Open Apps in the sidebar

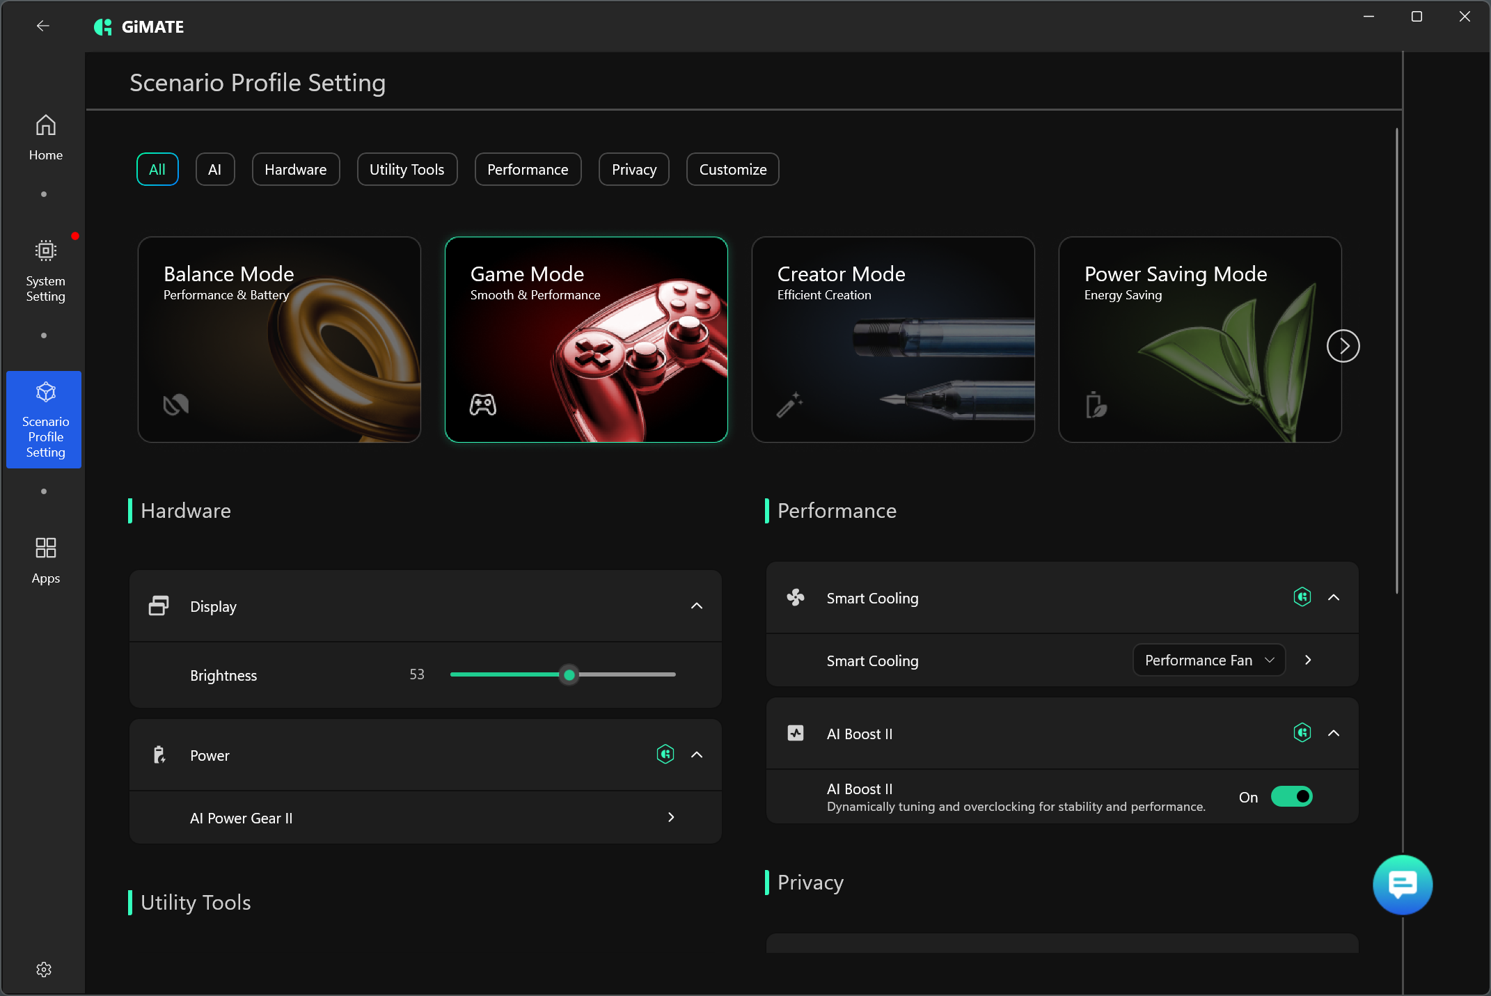coord(45,560)
